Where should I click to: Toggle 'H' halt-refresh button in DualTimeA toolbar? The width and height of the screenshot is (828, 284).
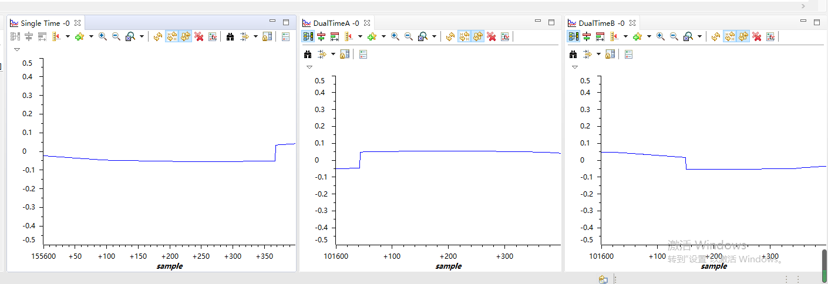pos(464,36)
